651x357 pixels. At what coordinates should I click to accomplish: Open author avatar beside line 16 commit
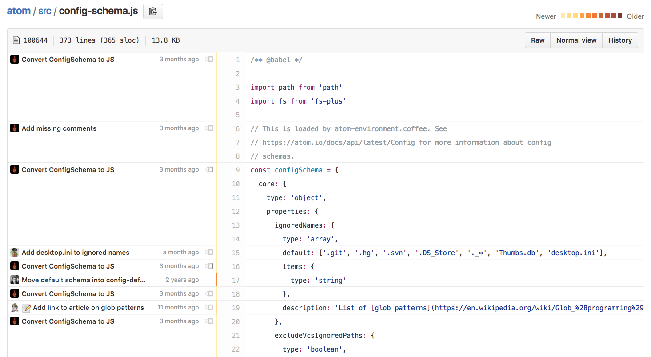[15, 266]
